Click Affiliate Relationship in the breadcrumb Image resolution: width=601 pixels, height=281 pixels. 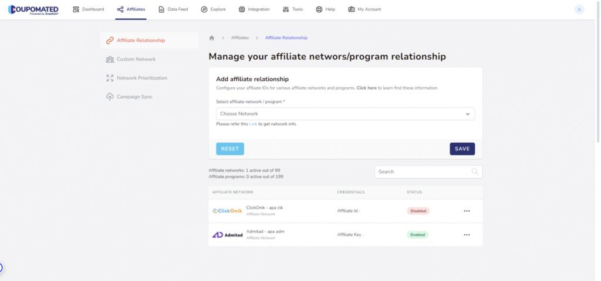(x=286, y=38)
